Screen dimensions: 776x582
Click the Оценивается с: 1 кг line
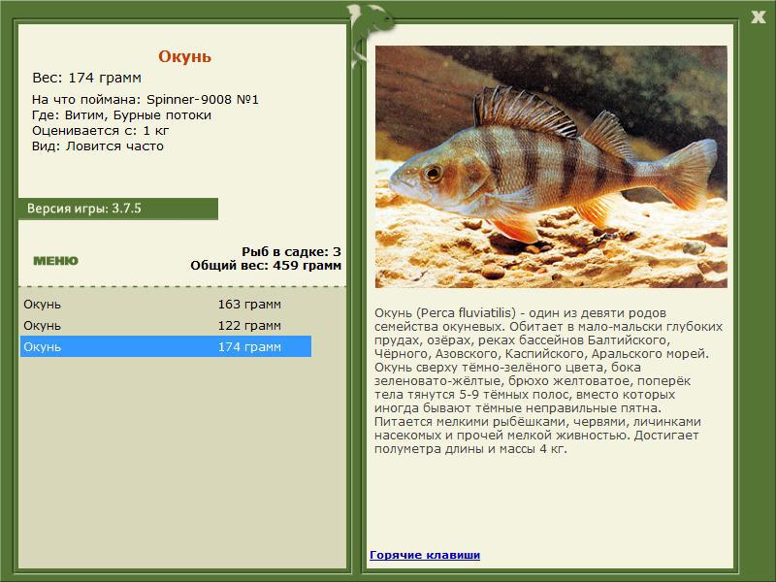tap(101, 131)
